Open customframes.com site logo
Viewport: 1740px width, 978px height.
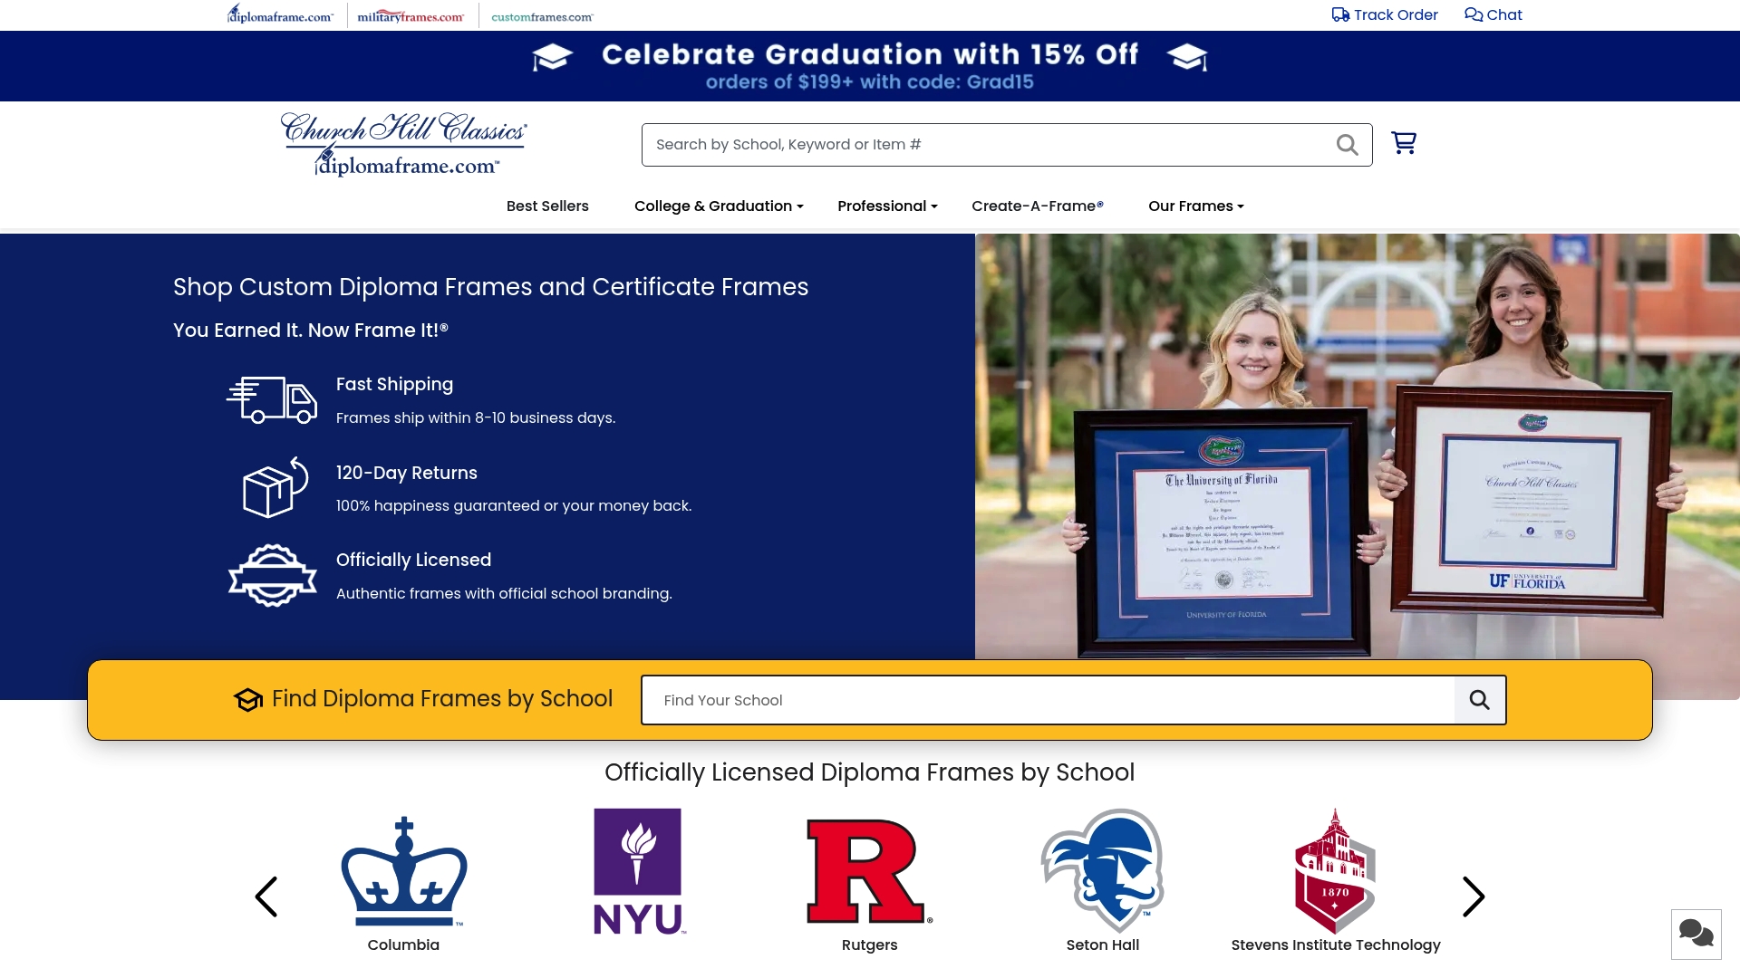(542, 16)
